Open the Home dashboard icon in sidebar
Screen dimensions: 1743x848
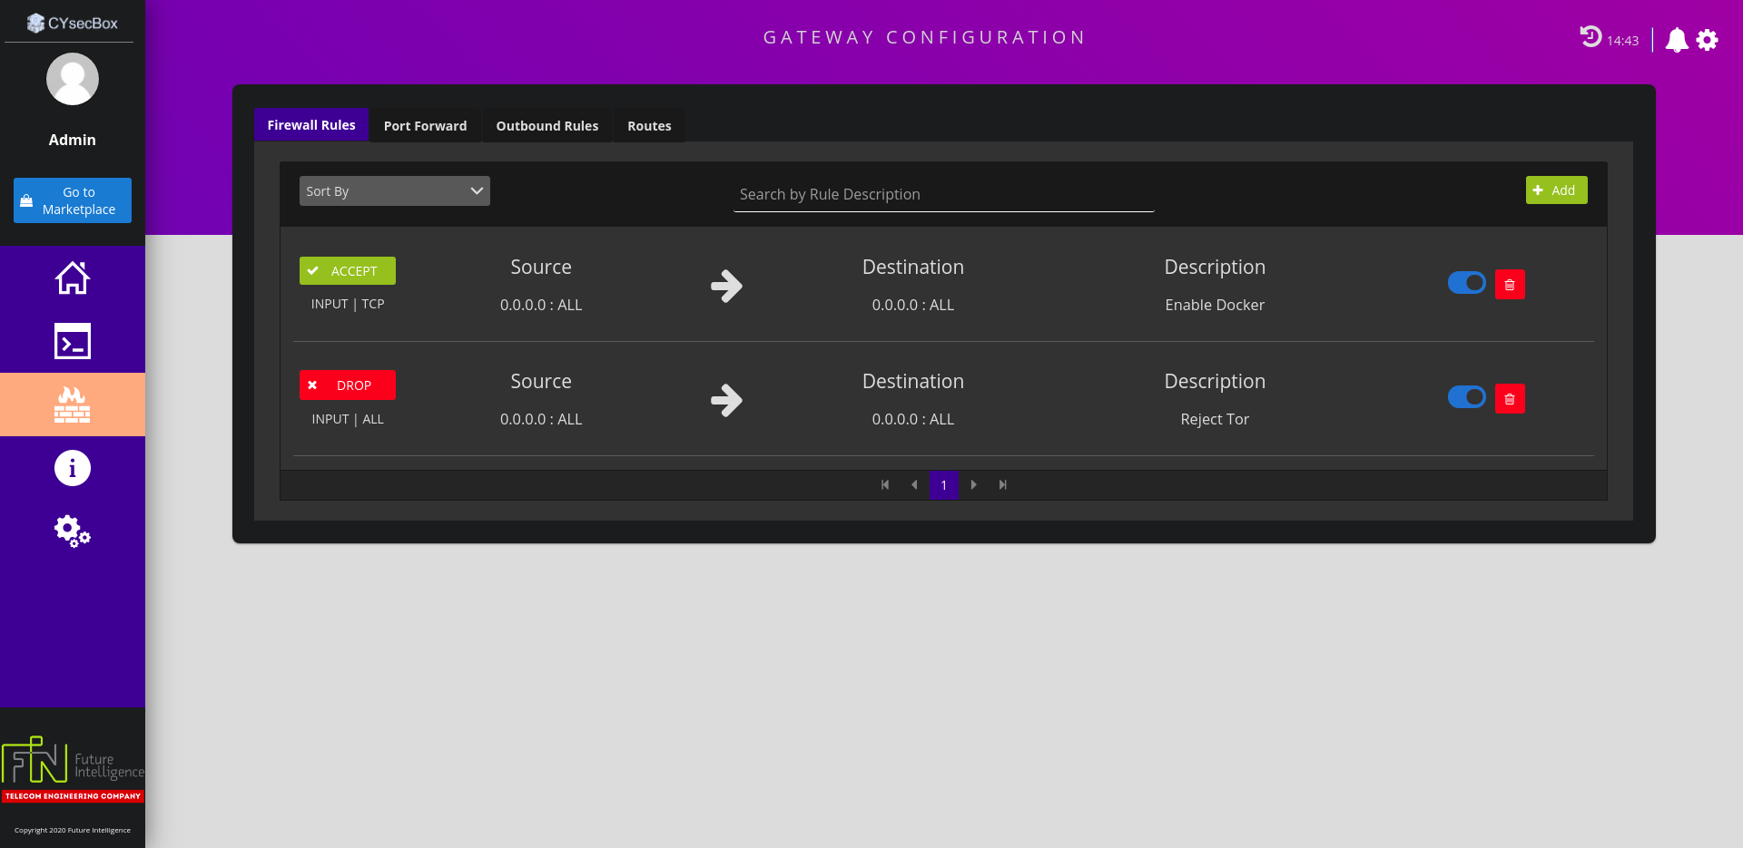click(73, 278)
